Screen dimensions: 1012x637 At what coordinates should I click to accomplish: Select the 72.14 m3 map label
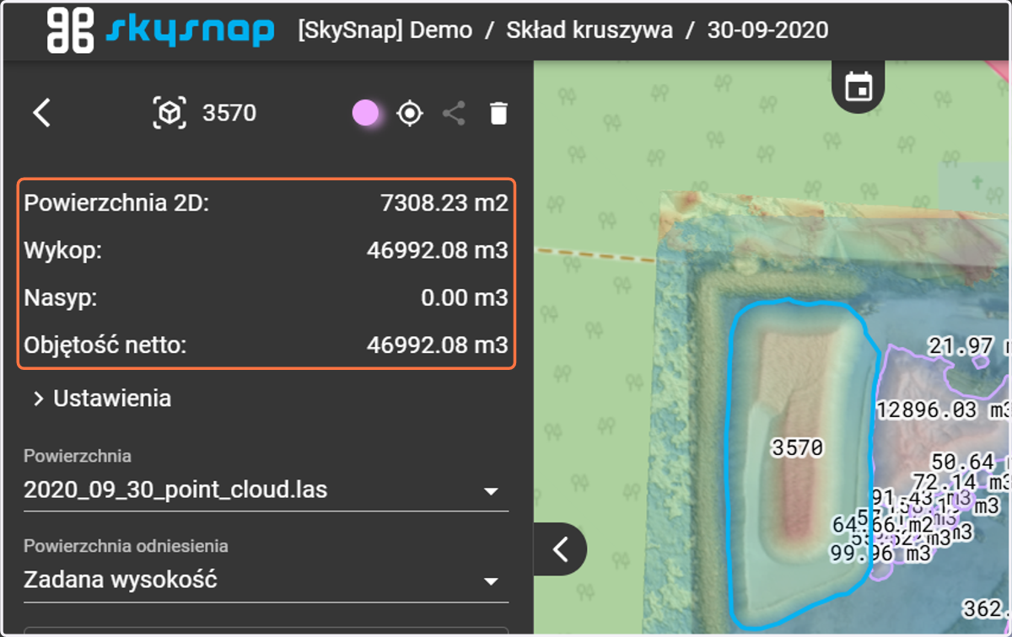[x=961, y=482]
